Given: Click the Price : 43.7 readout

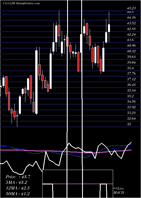Looking at the screenshot, I should click(x=18, y=177).
